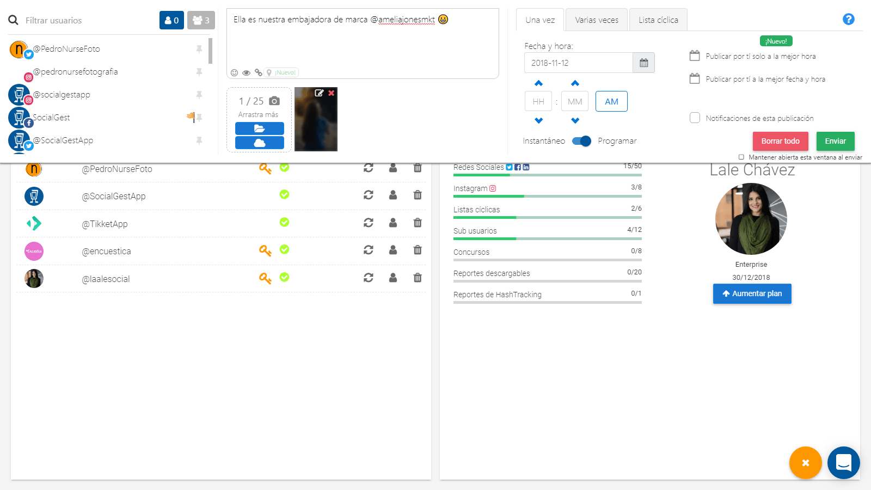Remove the attached image with red X
Image resolution: width=871 pixels, height=490 pixels.
coord(331,93)
